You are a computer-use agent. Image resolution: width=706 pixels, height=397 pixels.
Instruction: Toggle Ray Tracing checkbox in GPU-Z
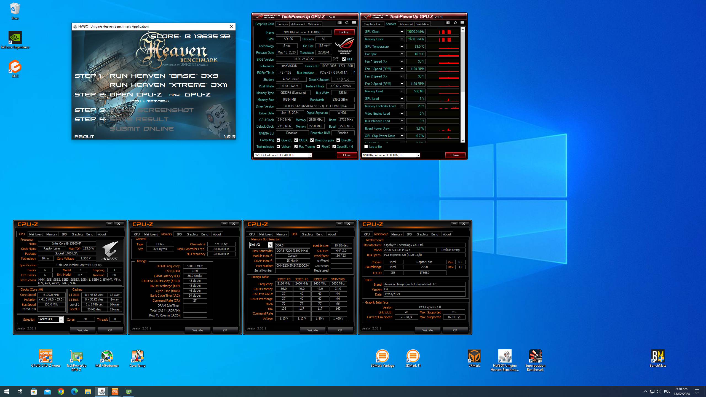click(x=296, y=147)
